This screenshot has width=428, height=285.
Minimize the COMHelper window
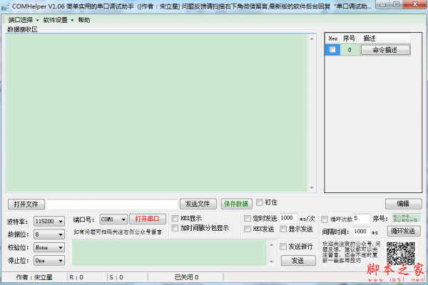pos(382,4)
